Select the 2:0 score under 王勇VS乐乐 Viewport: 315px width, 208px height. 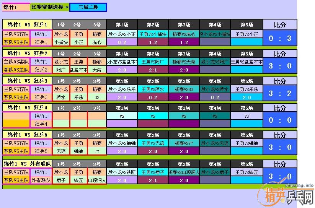246,97
